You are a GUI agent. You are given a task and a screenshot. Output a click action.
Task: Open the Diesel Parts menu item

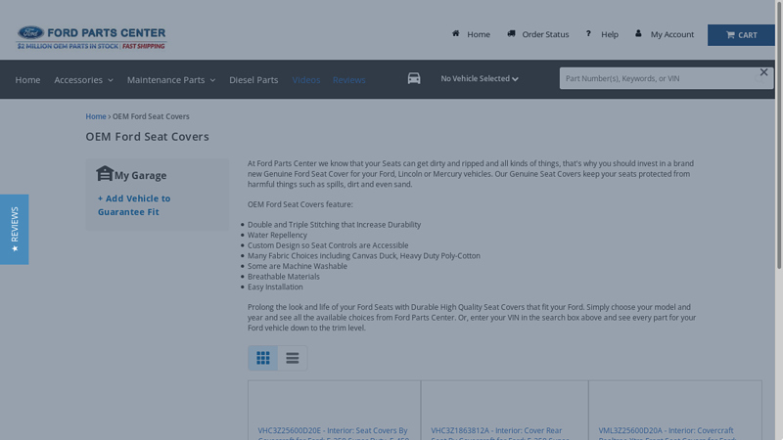(x=253, y=80)
